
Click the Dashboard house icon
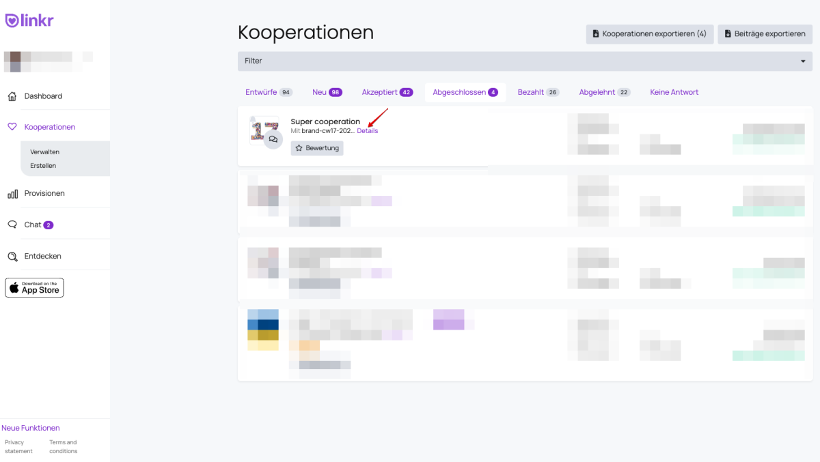[x=12, y=96]
